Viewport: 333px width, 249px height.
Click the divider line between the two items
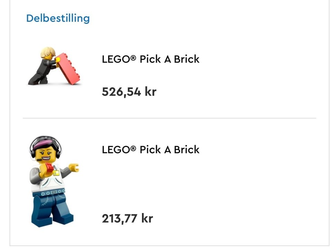point(170,118)
